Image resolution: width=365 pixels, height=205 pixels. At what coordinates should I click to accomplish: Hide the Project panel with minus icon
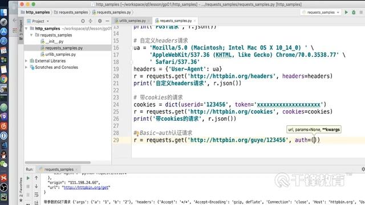[107, 21]
